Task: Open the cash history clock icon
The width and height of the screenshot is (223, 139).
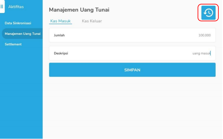Action: pos(208,13)
